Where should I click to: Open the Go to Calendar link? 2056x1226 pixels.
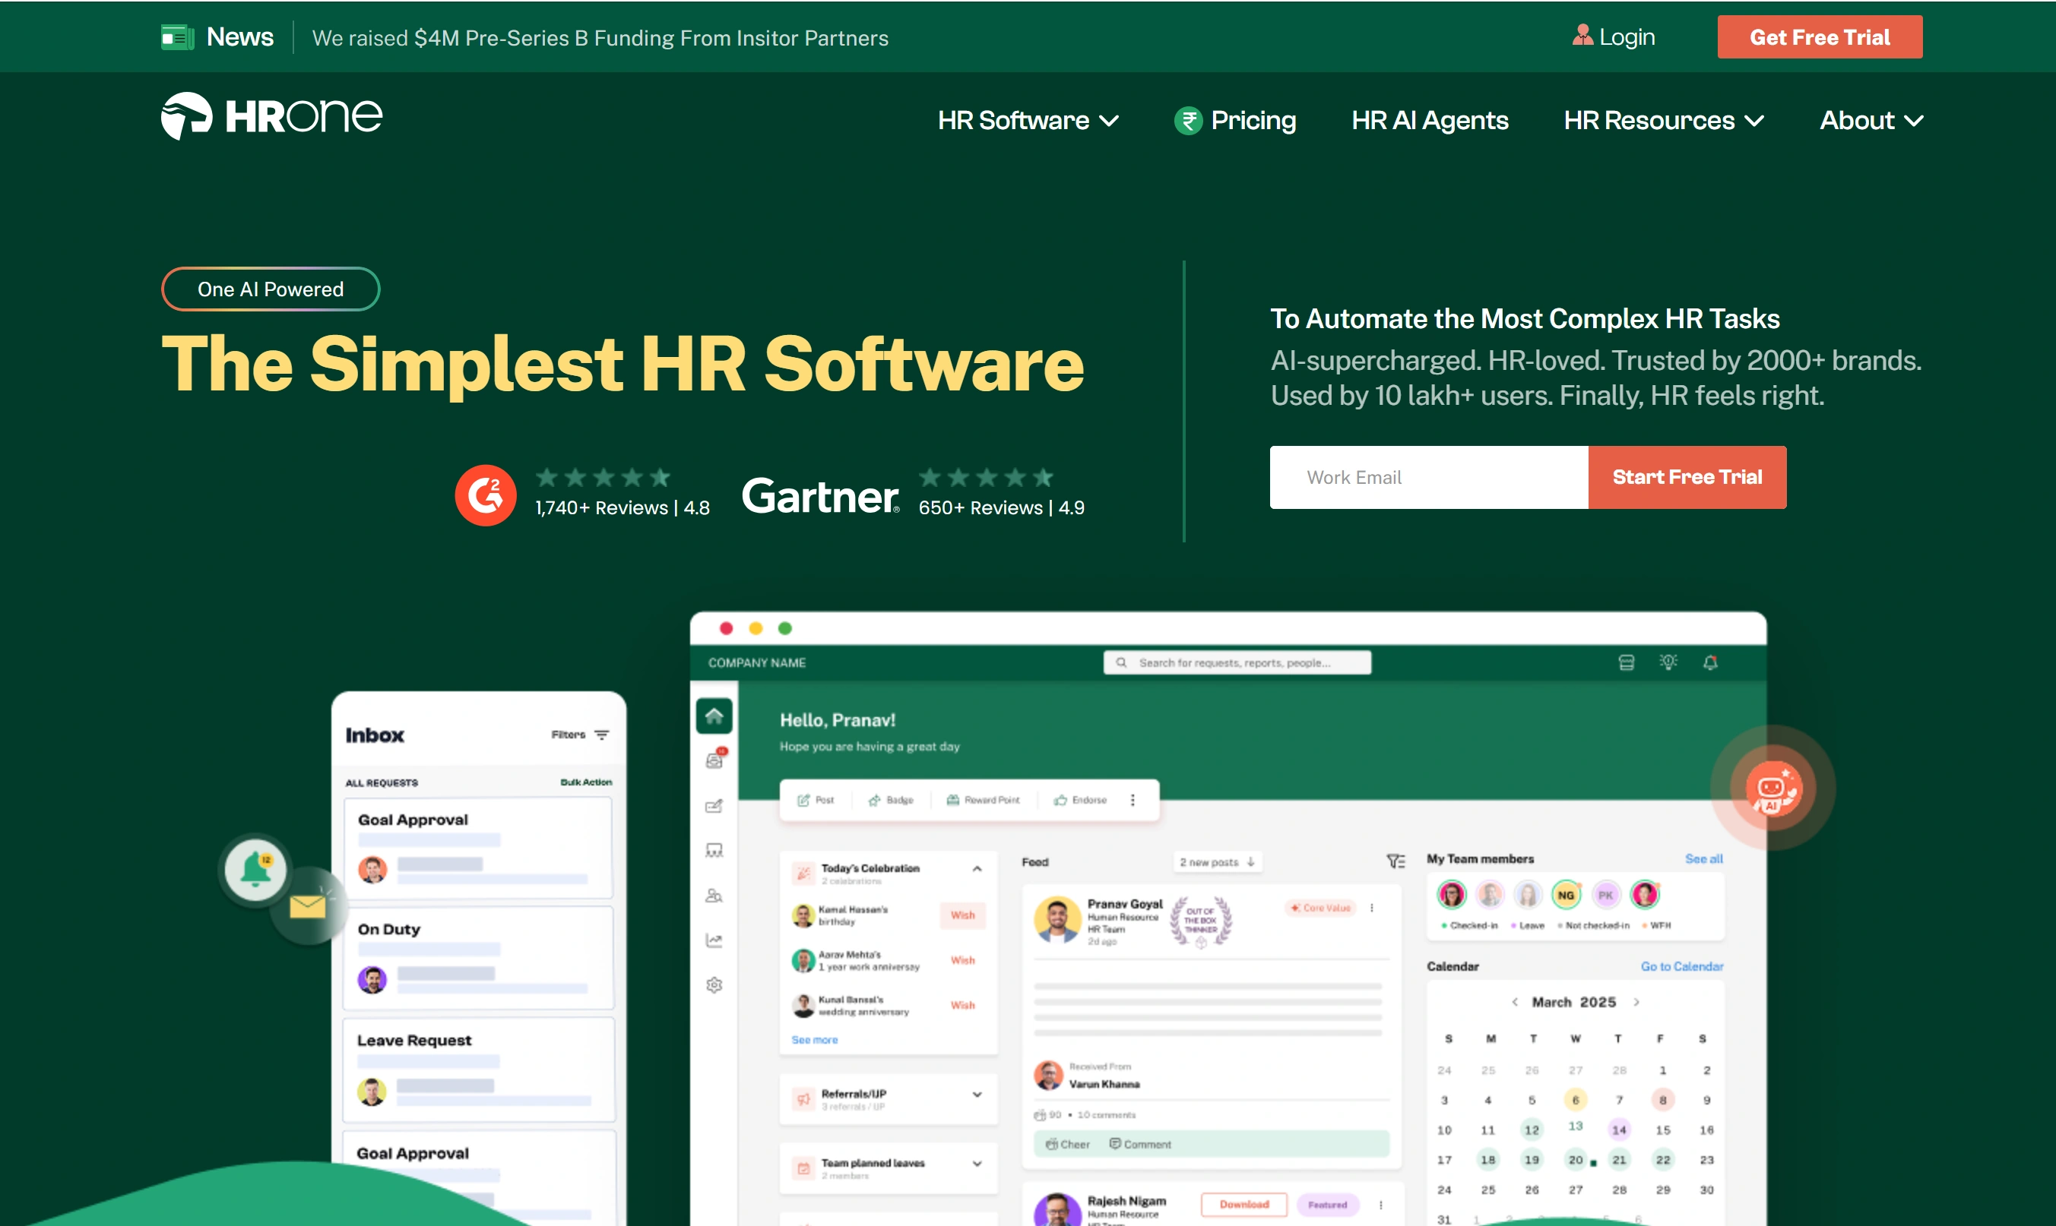click(x=1681, y=965)
